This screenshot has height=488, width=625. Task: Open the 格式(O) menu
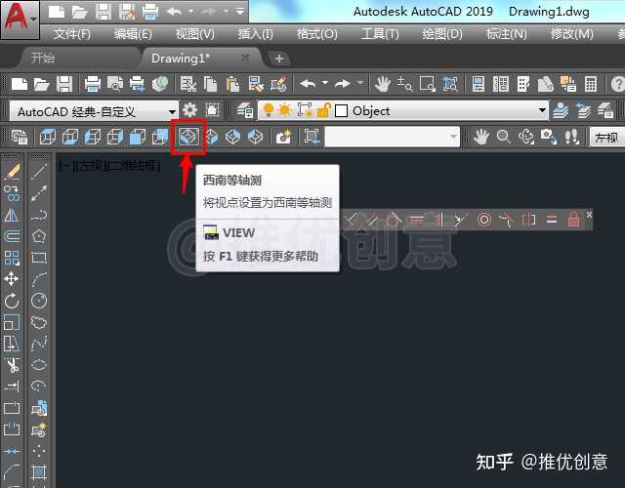click(x=316, y=34)
